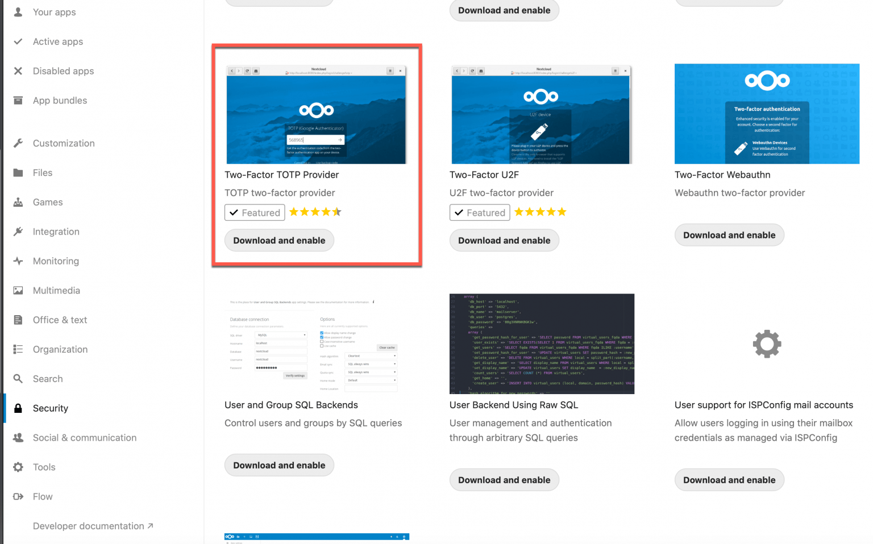This screenshot has height=544, width=873.
Task: Click the wrench icon next to Customization
Action: point(18,143)
